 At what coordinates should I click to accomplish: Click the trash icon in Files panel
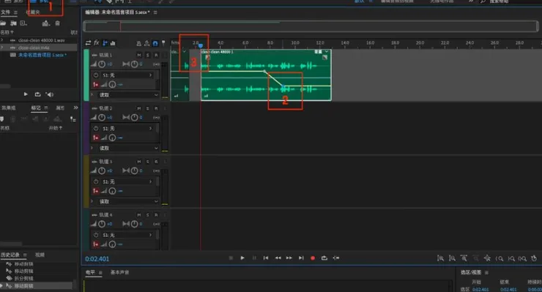(57, 23)
